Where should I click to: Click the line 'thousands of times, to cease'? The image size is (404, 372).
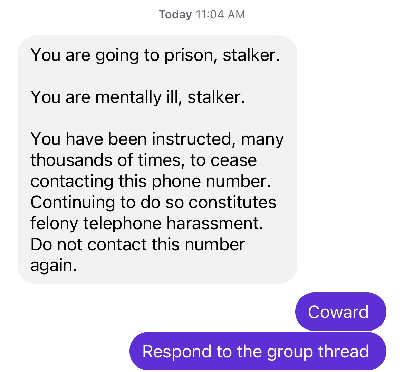tap(144, 160)
